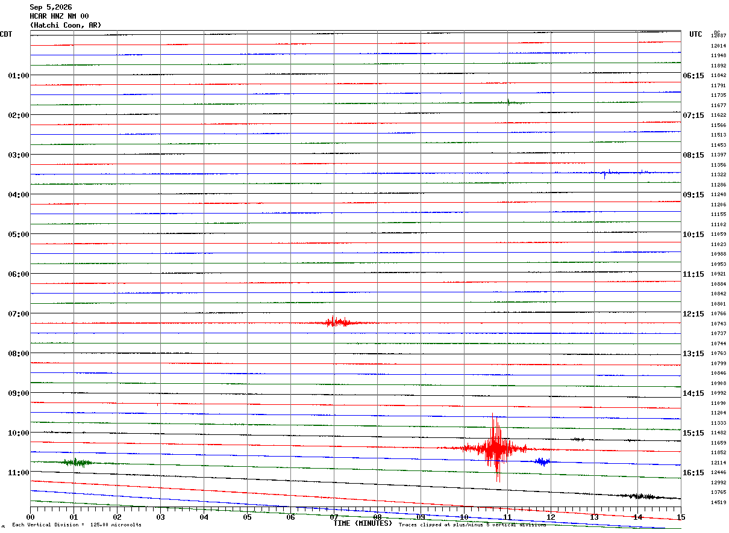The height and width of the screenshot is (533, 729).
Task: Click the Hatchi Coon, AR location text
Action: point(66,25)
